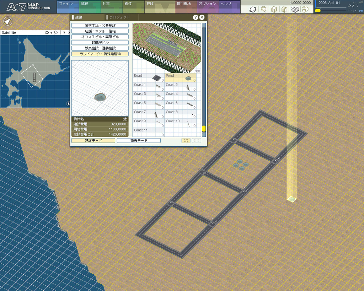
Task: Switch to the プロジェクト tab
Action: coord(121,17)
